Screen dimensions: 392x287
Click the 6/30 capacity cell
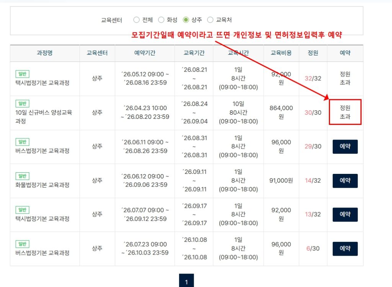point(313,248)
